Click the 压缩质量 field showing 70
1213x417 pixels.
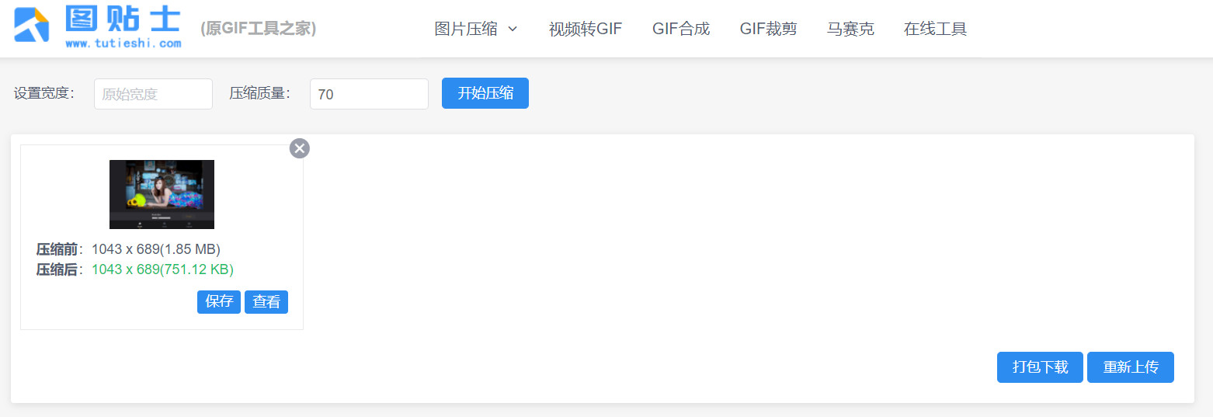(369, 94)
